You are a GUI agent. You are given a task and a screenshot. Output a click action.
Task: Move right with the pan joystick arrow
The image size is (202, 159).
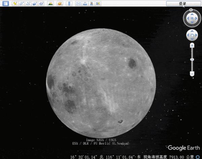(x=196, y=35)
